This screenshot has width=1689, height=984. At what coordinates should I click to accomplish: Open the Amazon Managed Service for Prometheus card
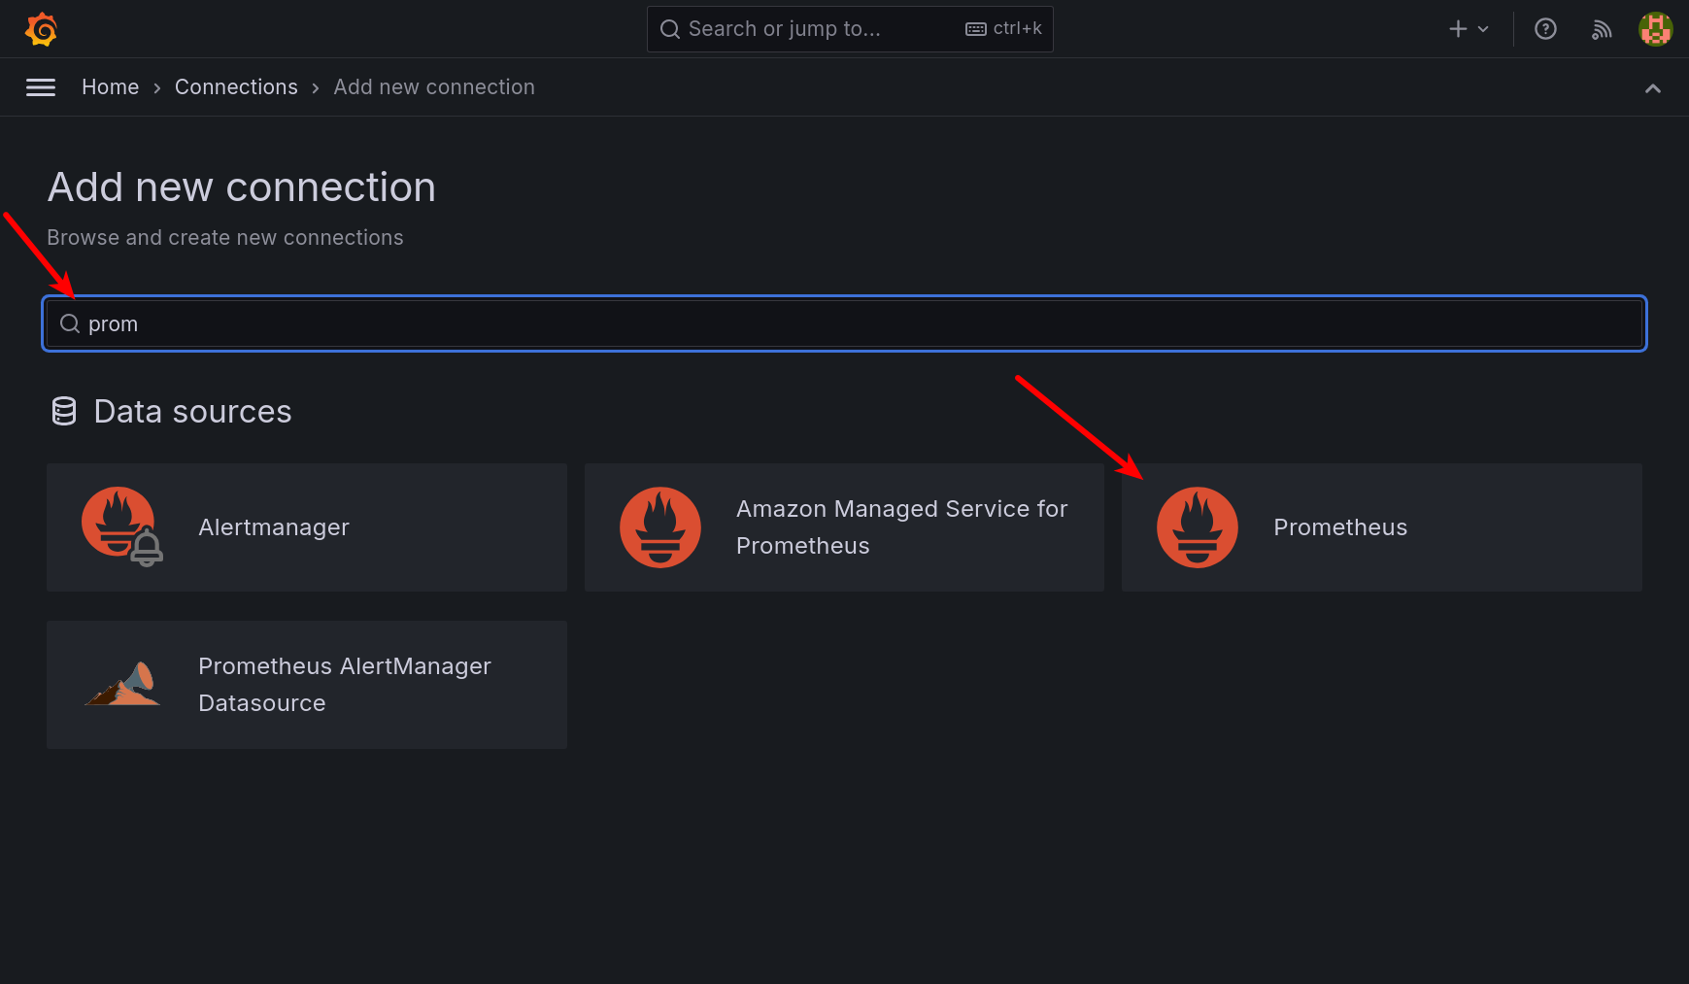pos(844,527)
